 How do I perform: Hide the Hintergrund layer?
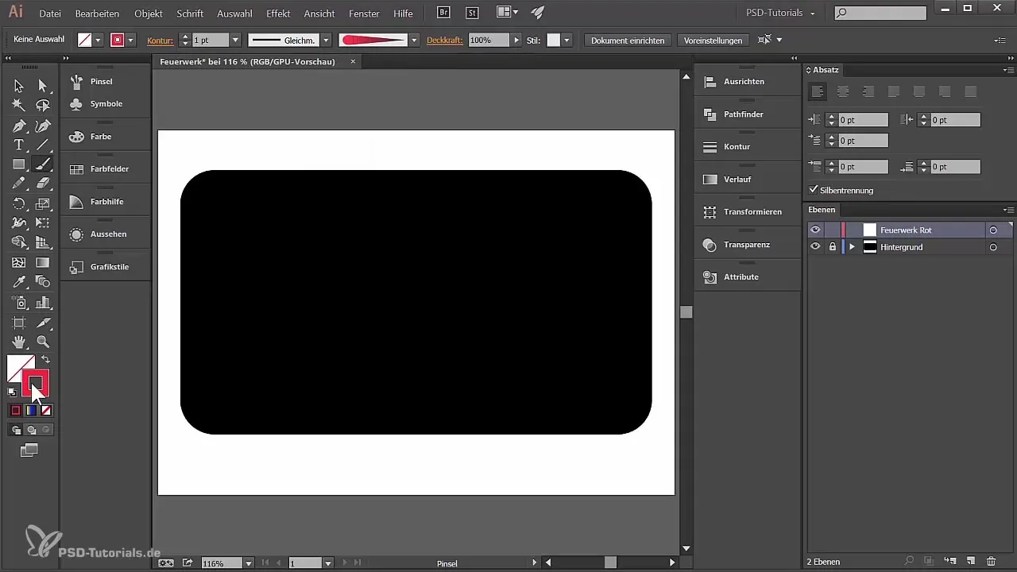click(815, 247)
